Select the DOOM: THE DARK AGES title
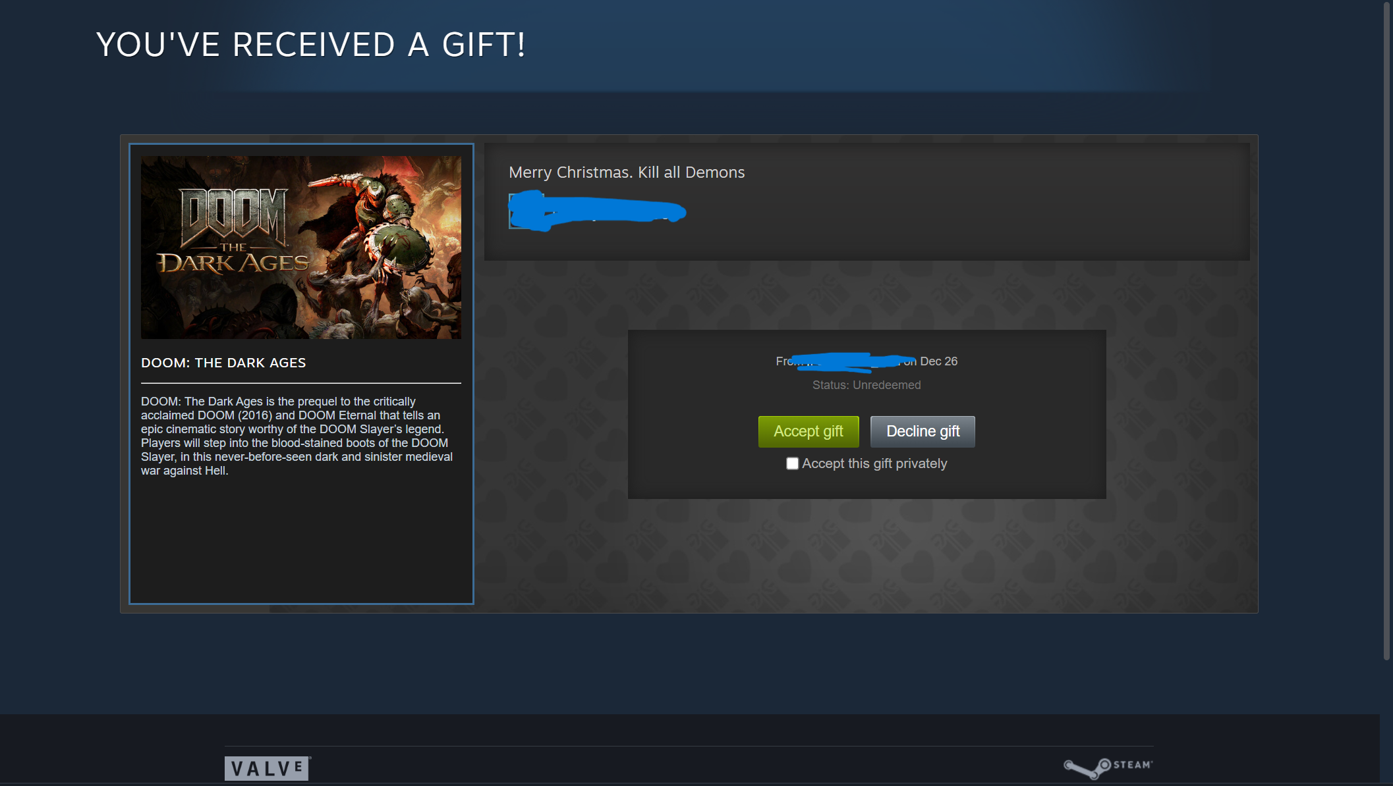 coord(223,363)
